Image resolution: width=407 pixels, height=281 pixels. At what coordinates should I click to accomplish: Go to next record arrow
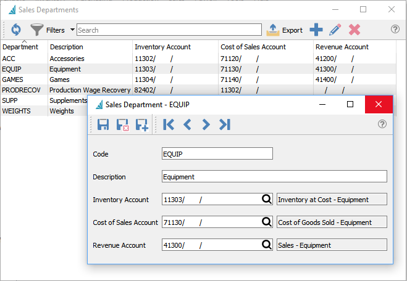tap(206, 124)
